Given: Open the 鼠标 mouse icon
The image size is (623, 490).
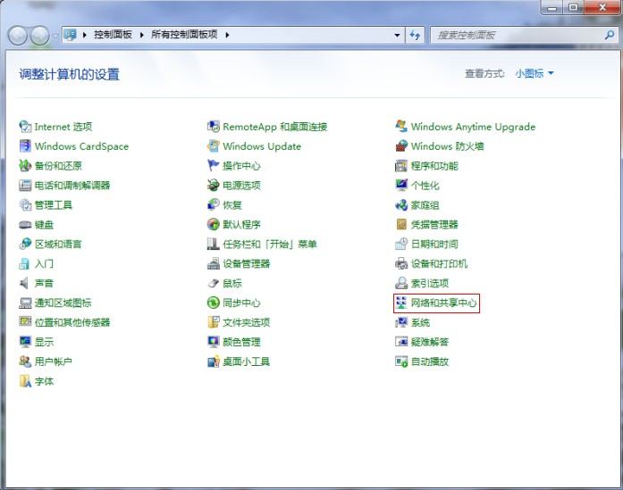Looking at the screenshot, I should pyautogui.click(x=214, y=283).
